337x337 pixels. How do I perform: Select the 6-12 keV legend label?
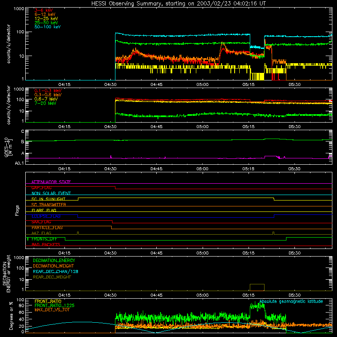tap(45, 14)
